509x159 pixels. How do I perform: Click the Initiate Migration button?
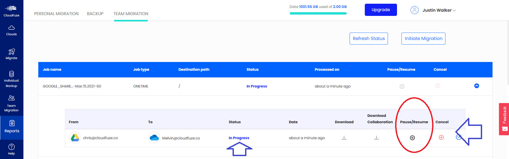click(x=423, y=39)
